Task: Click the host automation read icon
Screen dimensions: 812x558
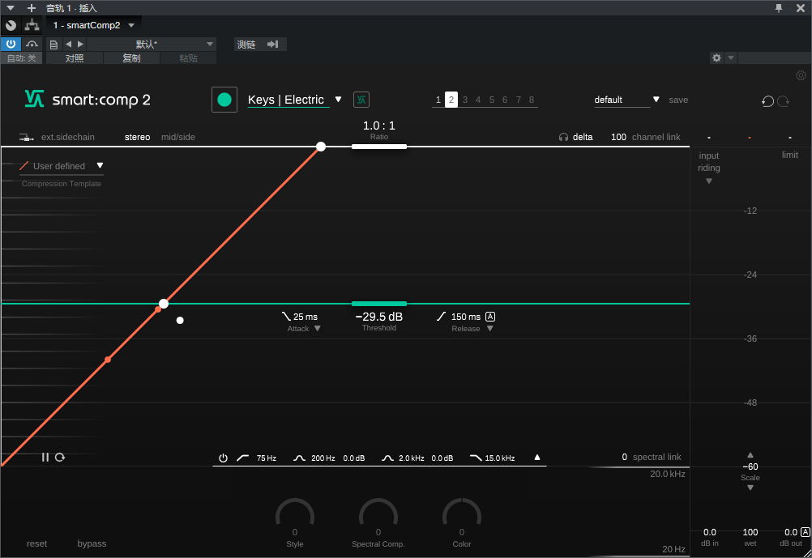Action: coord(32,44)
